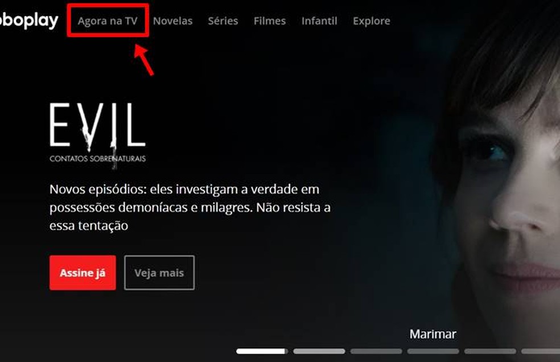Switch to the fifth carousel indicator

pos(490,351)
